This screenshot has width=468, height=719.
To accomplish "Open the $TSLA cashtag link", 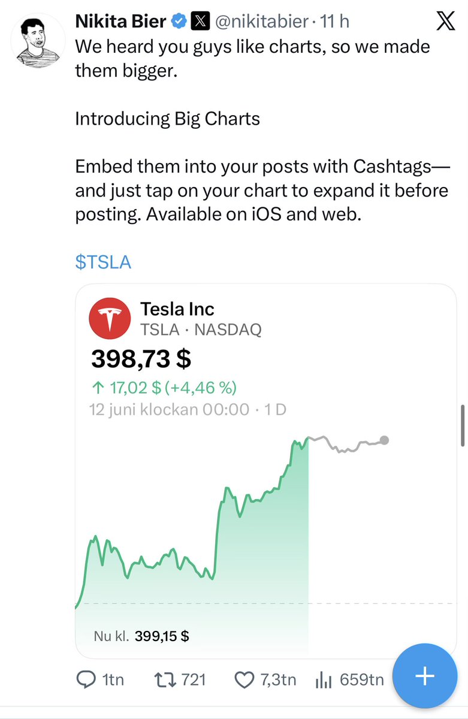I will click(x=103, y=262).
